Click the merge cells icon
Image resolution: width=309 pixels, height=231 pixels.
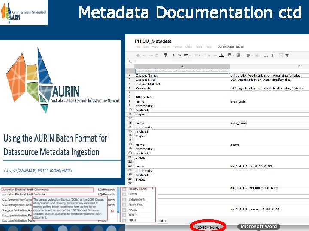[x=257, y=55]
